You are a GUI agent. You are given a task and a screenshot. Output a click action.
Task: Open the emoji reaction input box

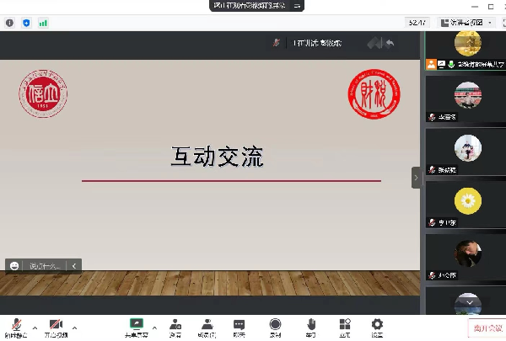click(42, 265)
